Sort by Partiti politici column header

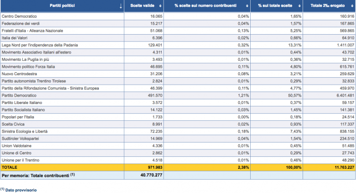coord(62,5)
